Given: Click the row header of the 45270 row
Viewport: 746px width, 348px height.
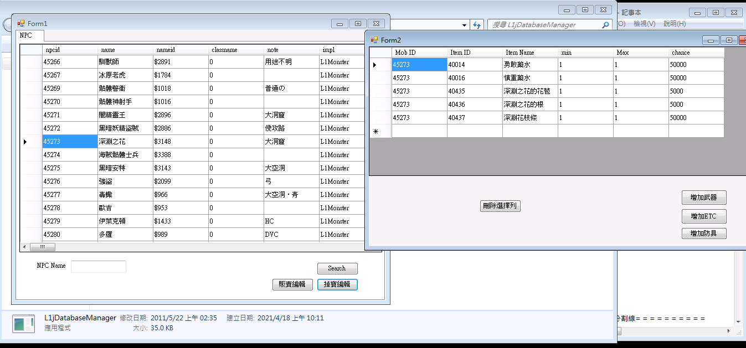Looking at the screenshot, I should coord(31,102).
